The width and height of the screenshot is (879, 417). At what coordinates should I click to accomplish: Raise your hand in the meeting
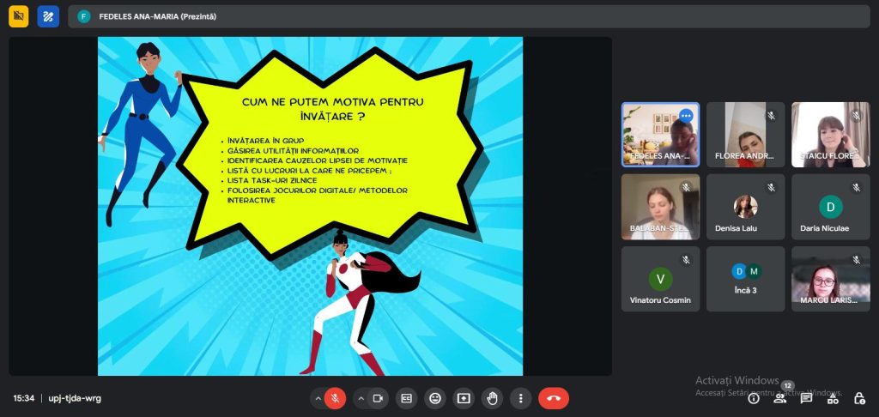pos(492,398)
